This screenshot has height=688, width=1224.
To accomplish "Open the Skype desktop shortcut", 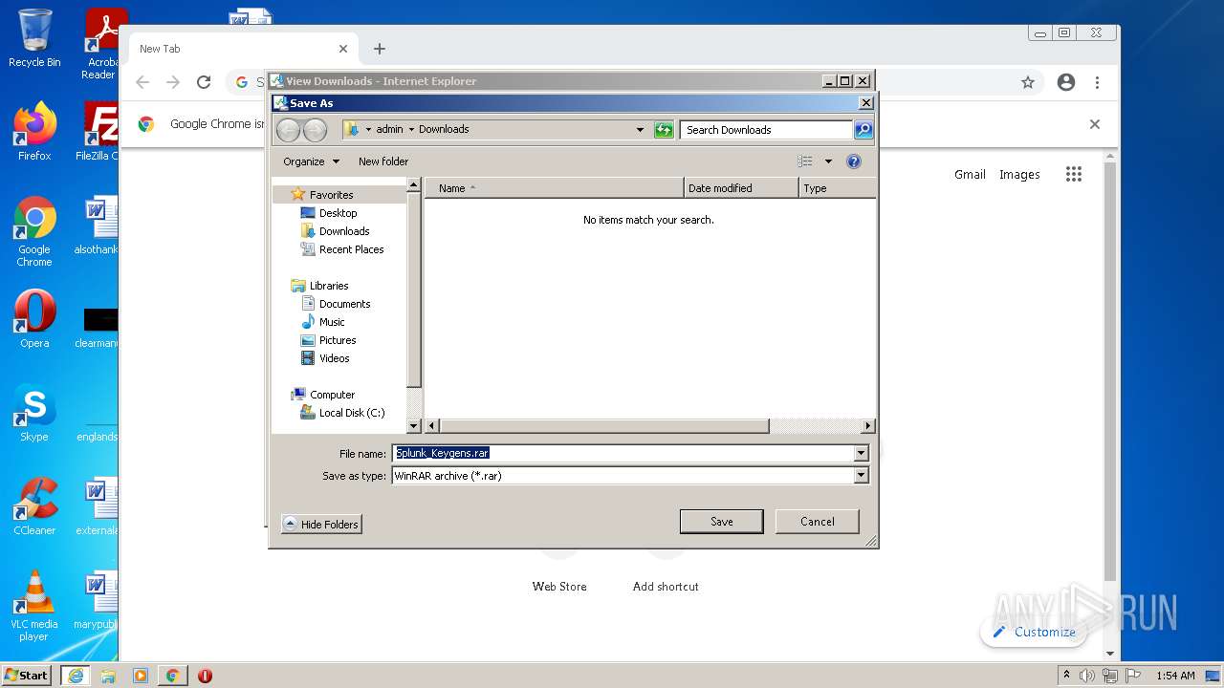I will pos(34,413).
